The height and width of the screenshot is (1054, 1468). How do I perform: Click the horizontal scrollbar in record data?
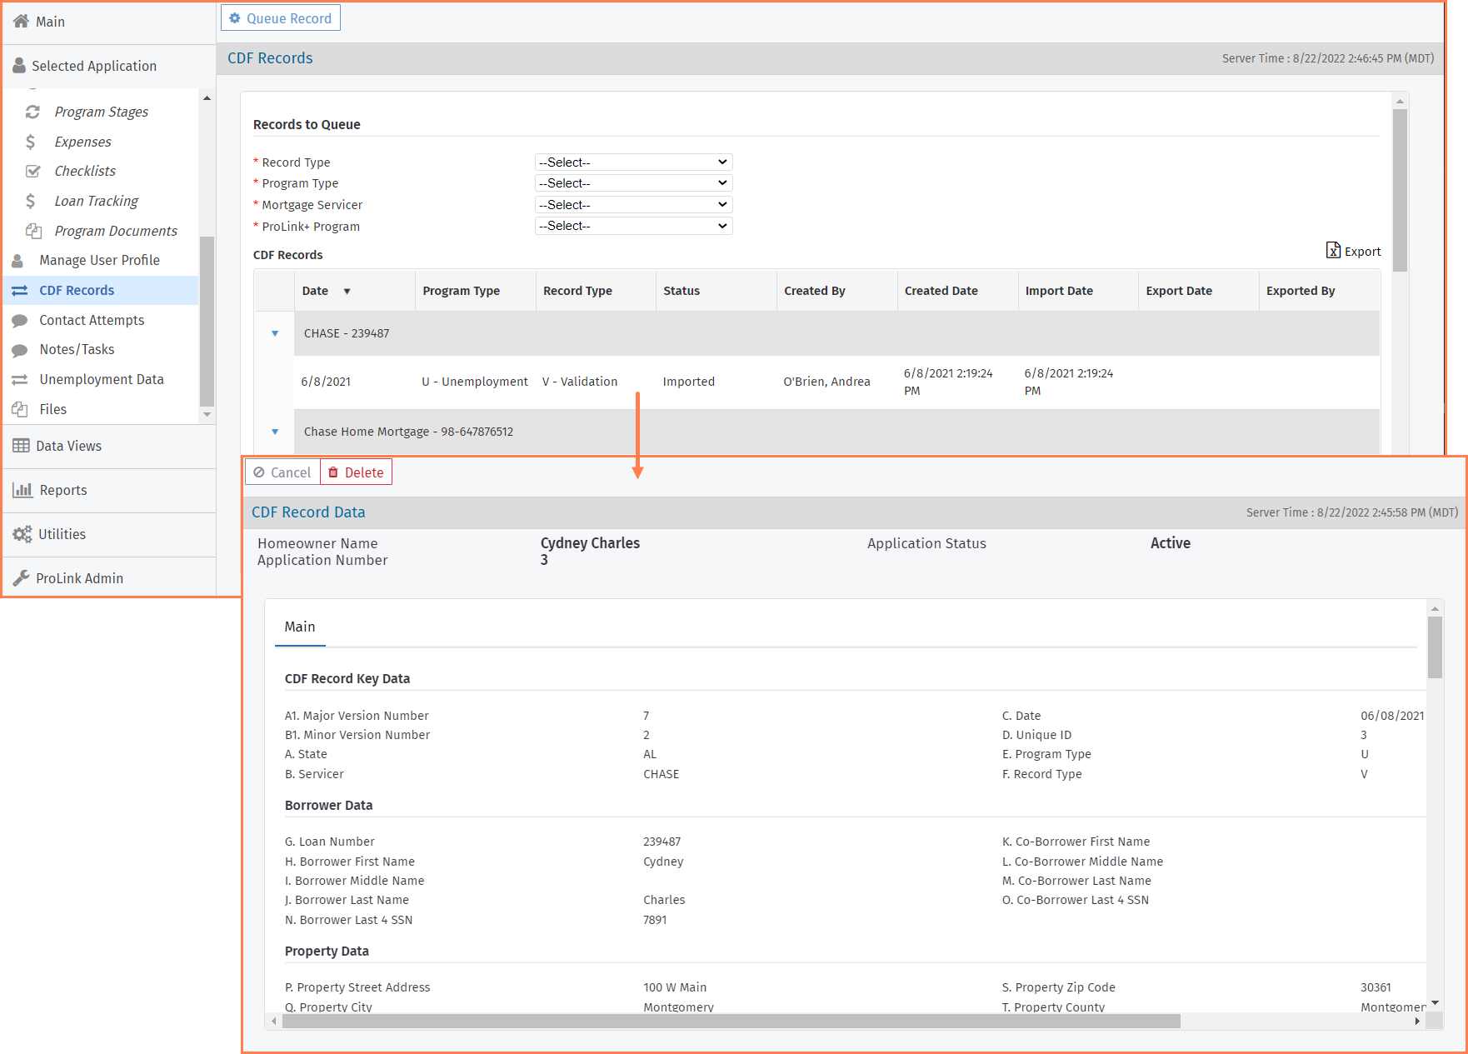(730, 1021)
